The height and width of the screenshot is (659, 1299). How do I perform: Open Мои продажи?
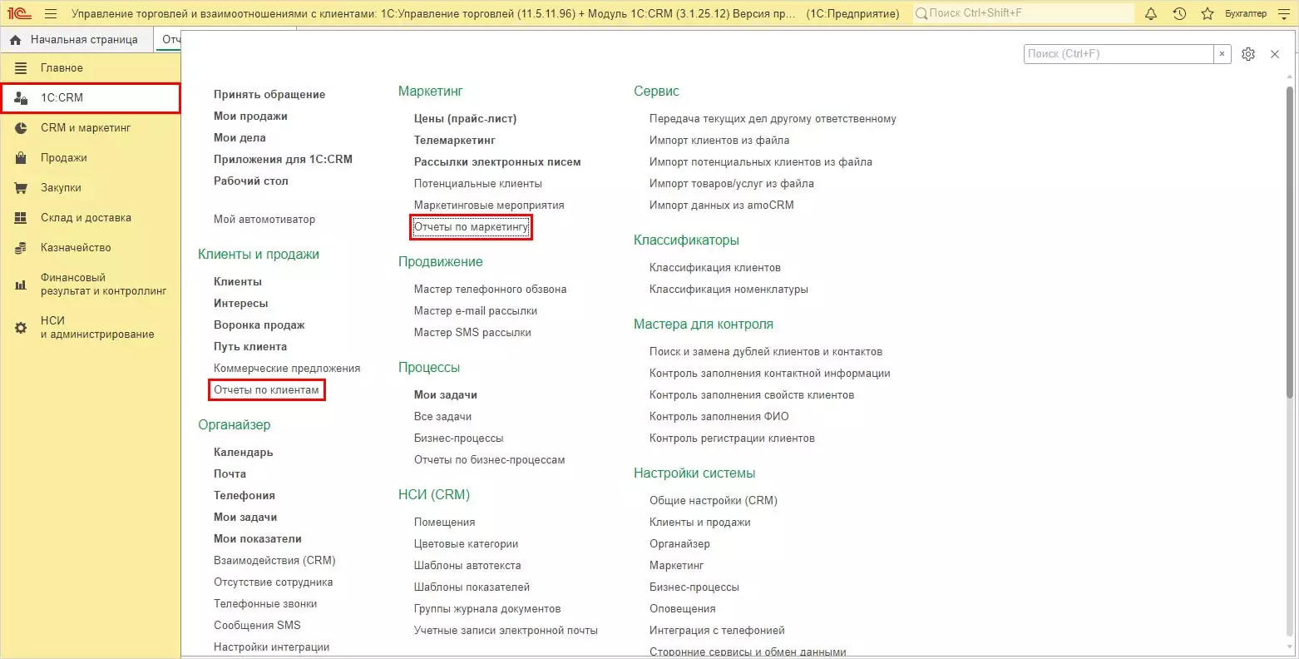250,116
